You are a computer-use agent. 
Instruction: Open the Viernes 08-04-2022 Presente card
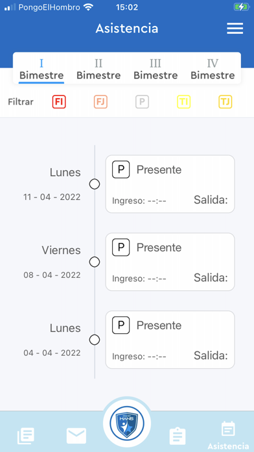point(170,262)
